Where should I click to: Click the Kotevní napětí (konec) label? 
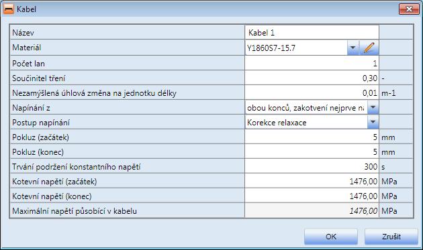pyautogui.click(x=52, y=196)
